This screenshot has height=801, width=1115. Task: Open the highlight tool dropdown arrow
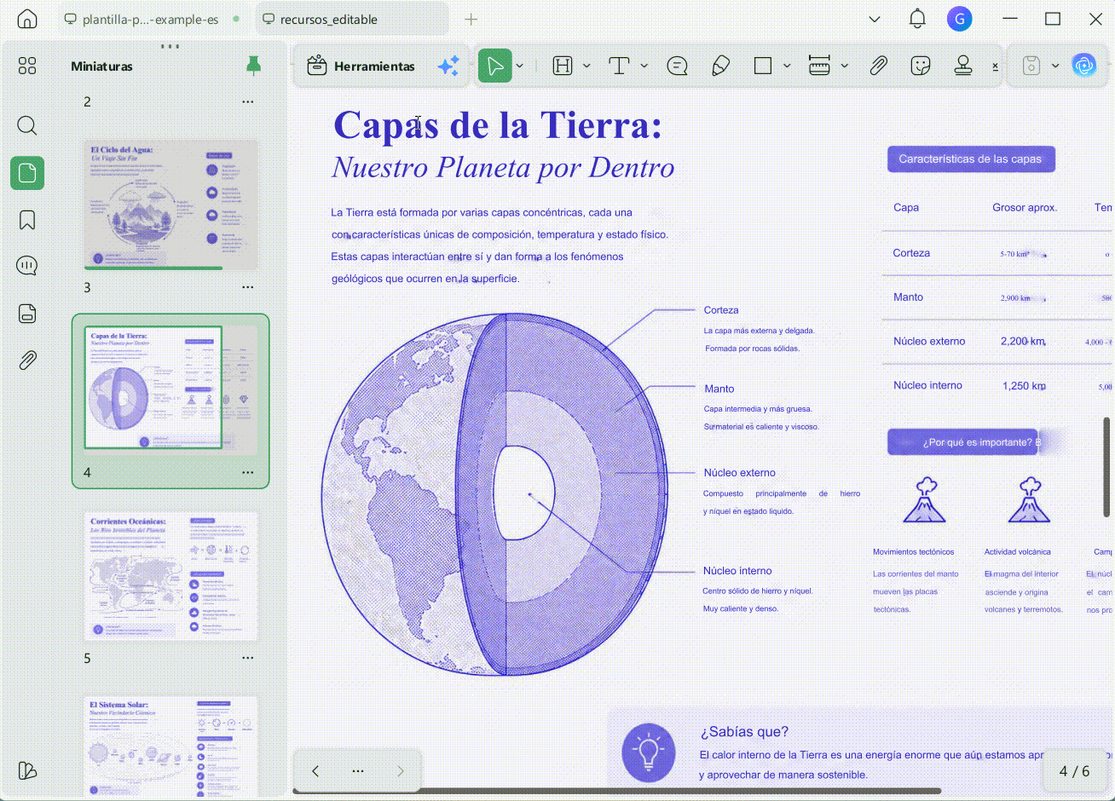586,66
